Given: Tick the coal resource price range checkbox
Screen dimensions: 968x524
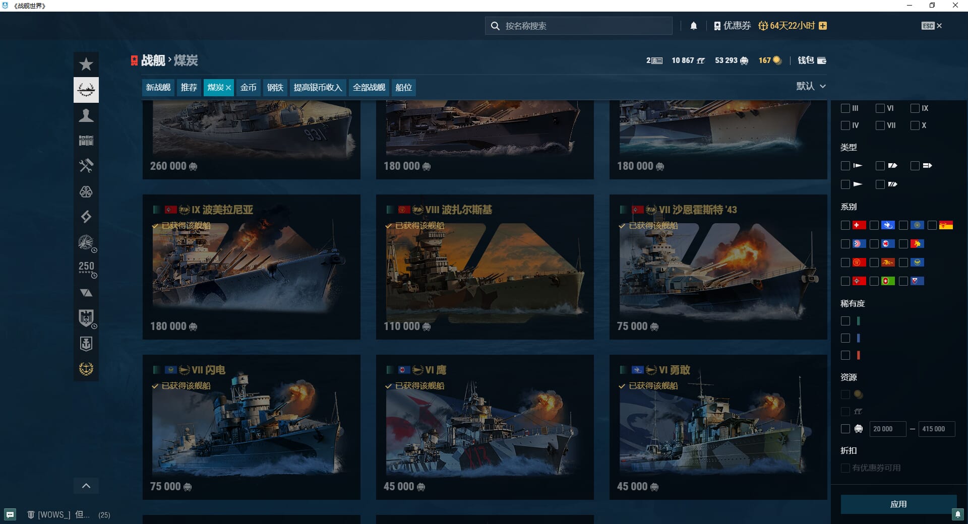Looking at the screenshot, I should click(845, 429).
